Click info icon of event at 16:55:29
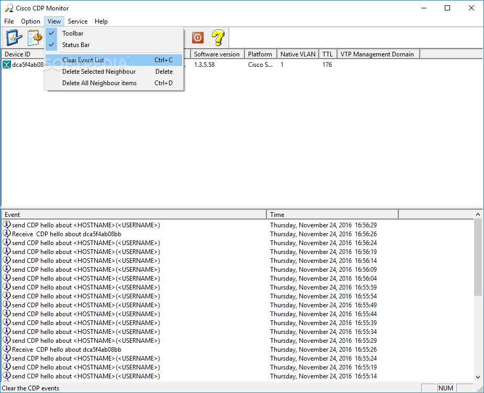Viewport: 484px width, 393px height. click(x=7, y=340)
